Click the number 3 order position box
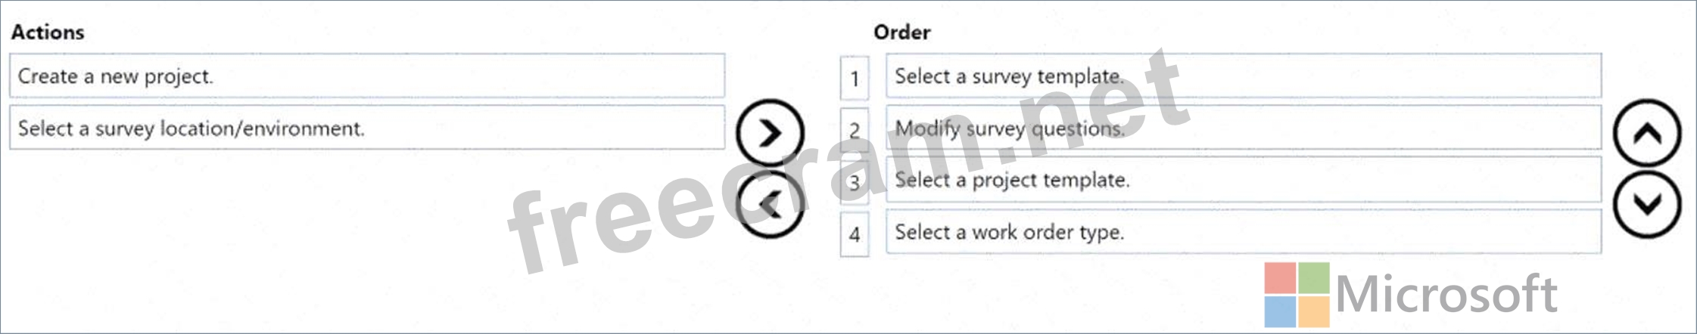Image resolution: width=1697 pixels, height=334 pixels. [855, 182]
